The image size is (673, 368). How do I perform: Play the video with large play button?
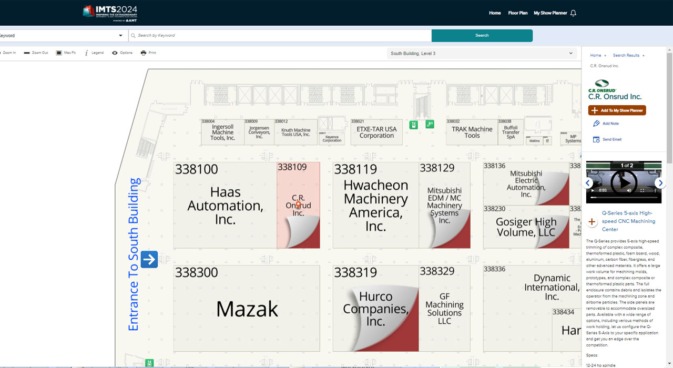pyautogui.click(x=624, y=182)
